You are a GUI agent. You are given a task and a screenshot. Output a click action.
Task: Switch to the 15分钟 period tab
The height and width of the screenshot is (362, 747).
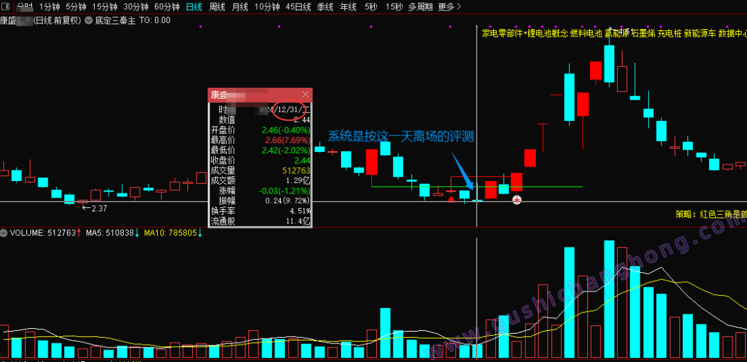104,7
